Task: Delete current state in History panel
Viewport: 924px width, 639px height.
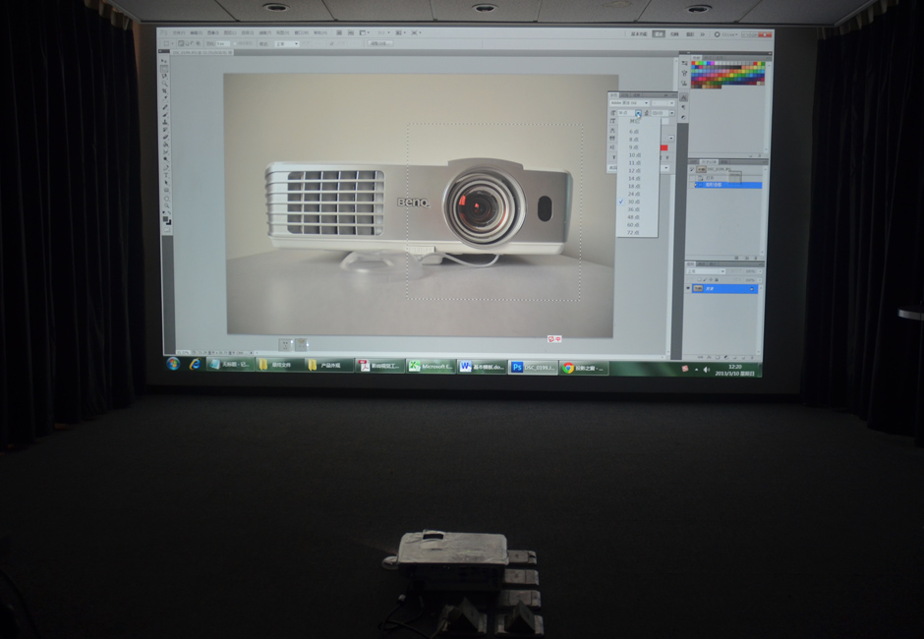Action: pos(757,258)
